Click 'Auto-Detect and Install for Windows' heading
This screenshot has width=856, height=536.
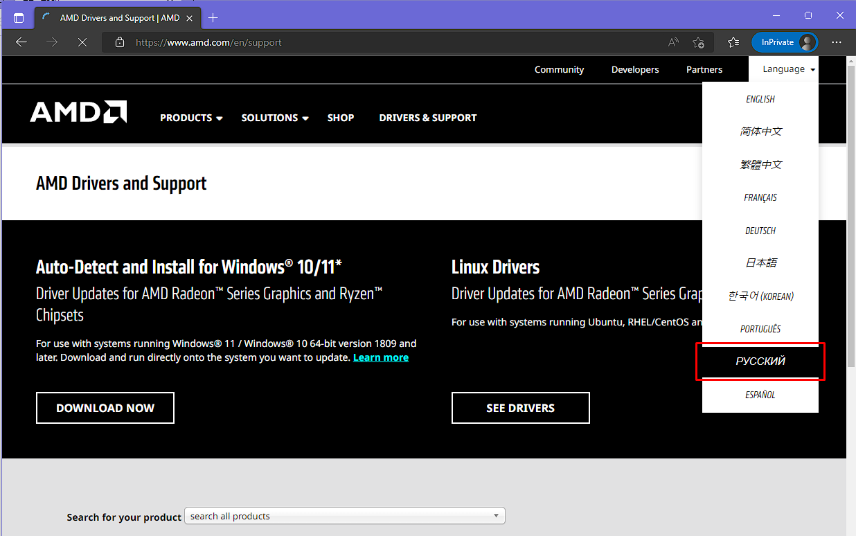coord(189,267)
